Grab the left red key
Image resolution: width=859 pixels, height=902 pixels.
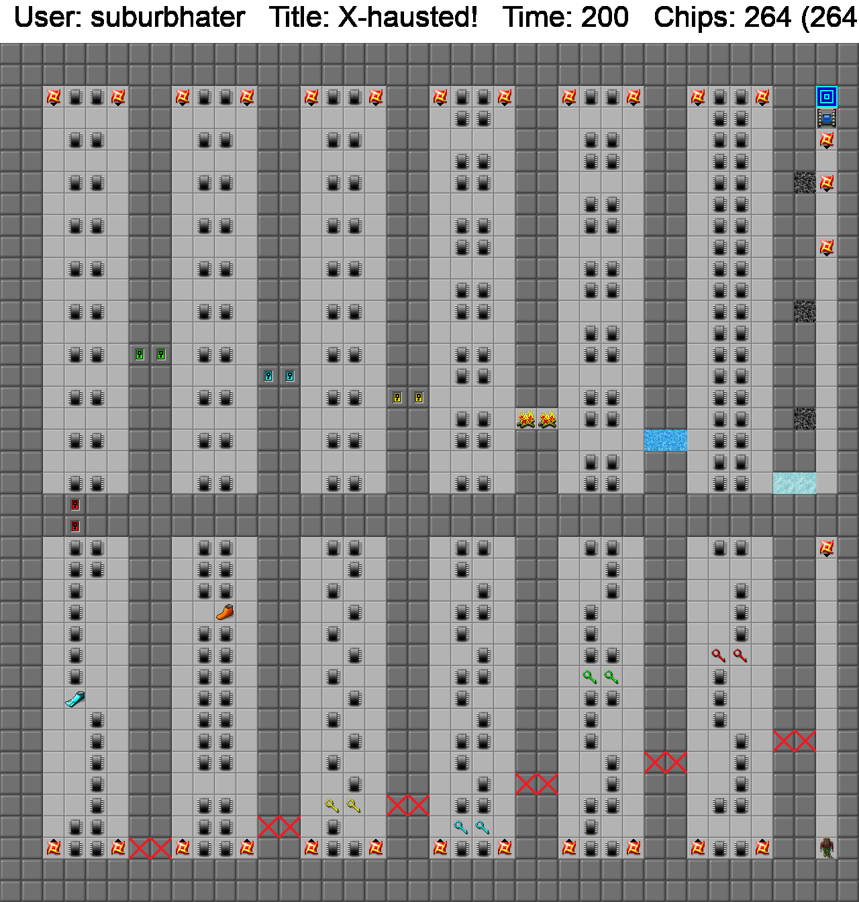pyautogui.click(x=719, y=656)
